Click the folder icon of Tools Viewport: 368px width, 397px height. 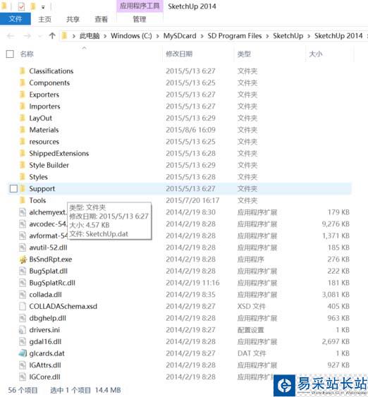pos(23,200)
